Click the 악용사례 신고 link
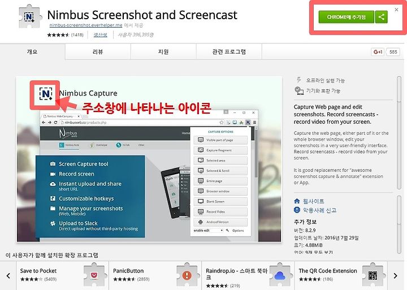This screenshot has height=290, width=407. click(319, 210)
